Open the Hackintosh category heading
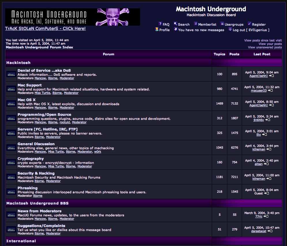Viewport: 287px width, 246px height. click(x=18, y=63)
